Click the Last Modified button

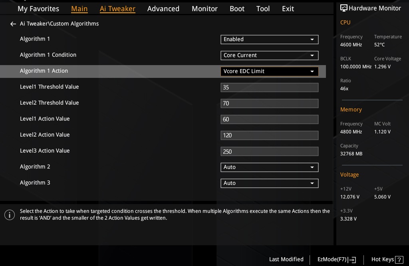click(286, 259)
